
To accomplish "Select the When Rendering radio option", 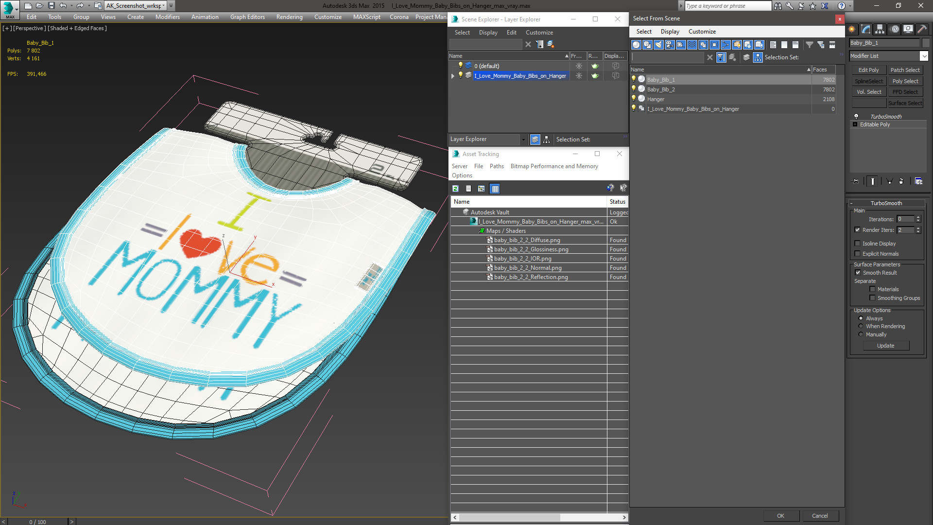I will click(x=861, y=326).
